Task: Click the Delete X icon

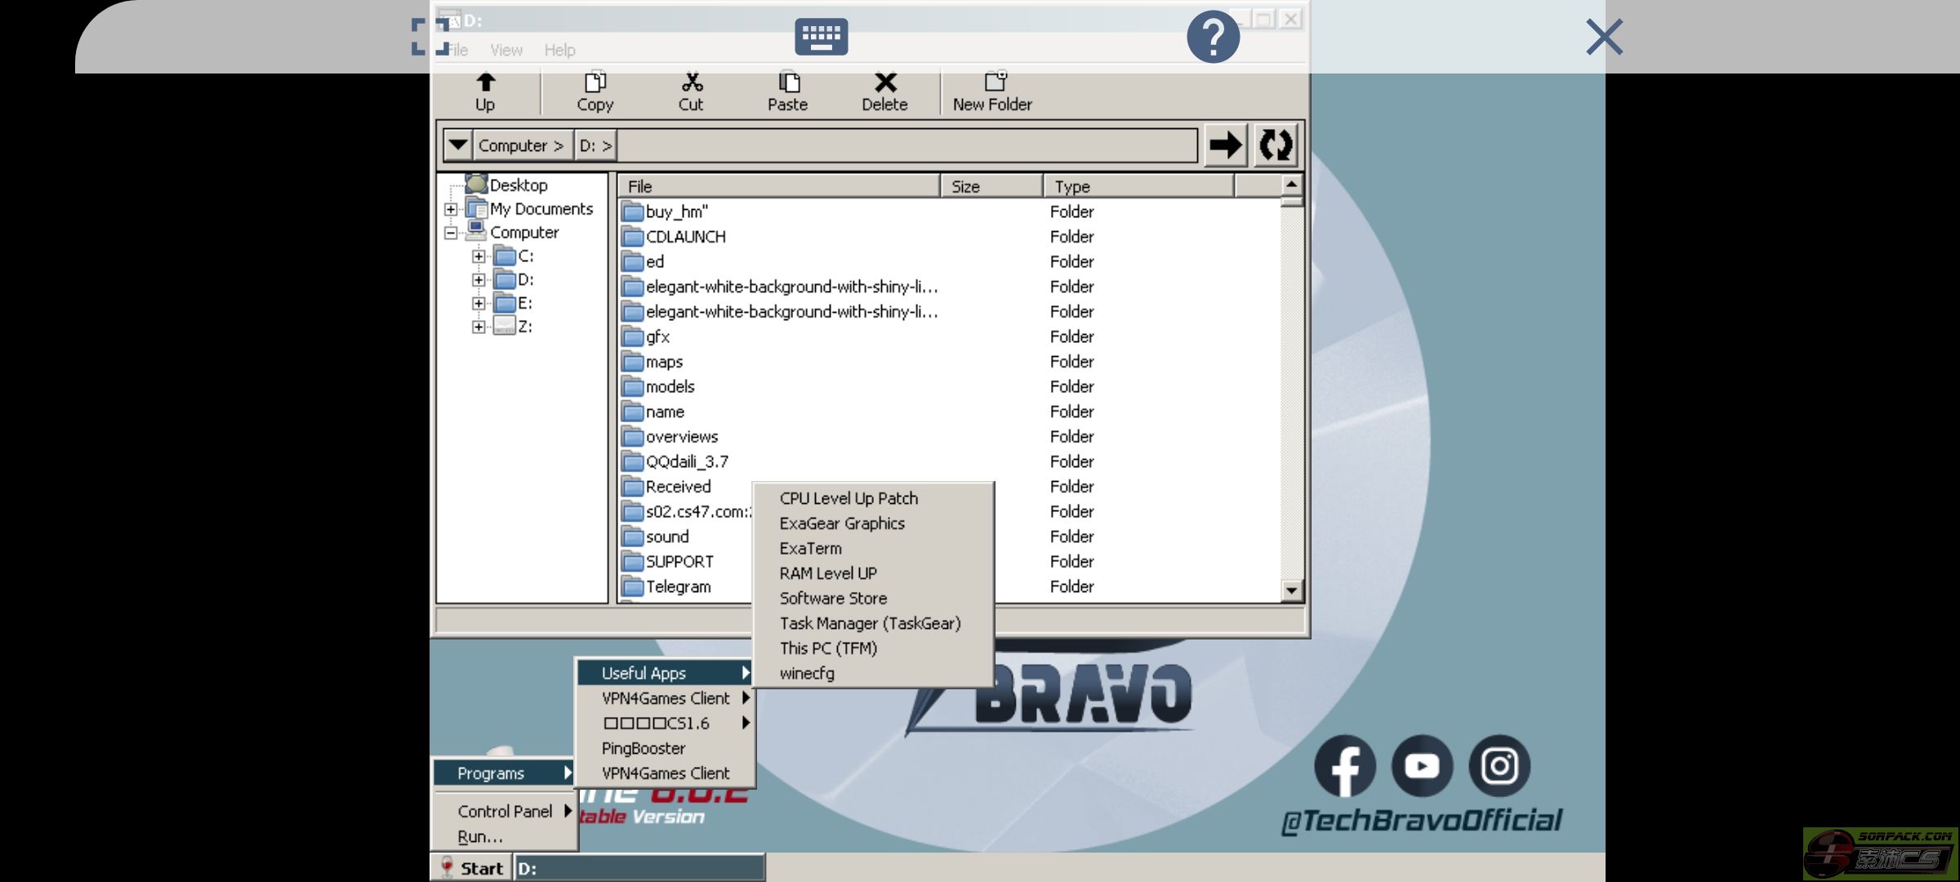Action: click(x=884, y=83)
